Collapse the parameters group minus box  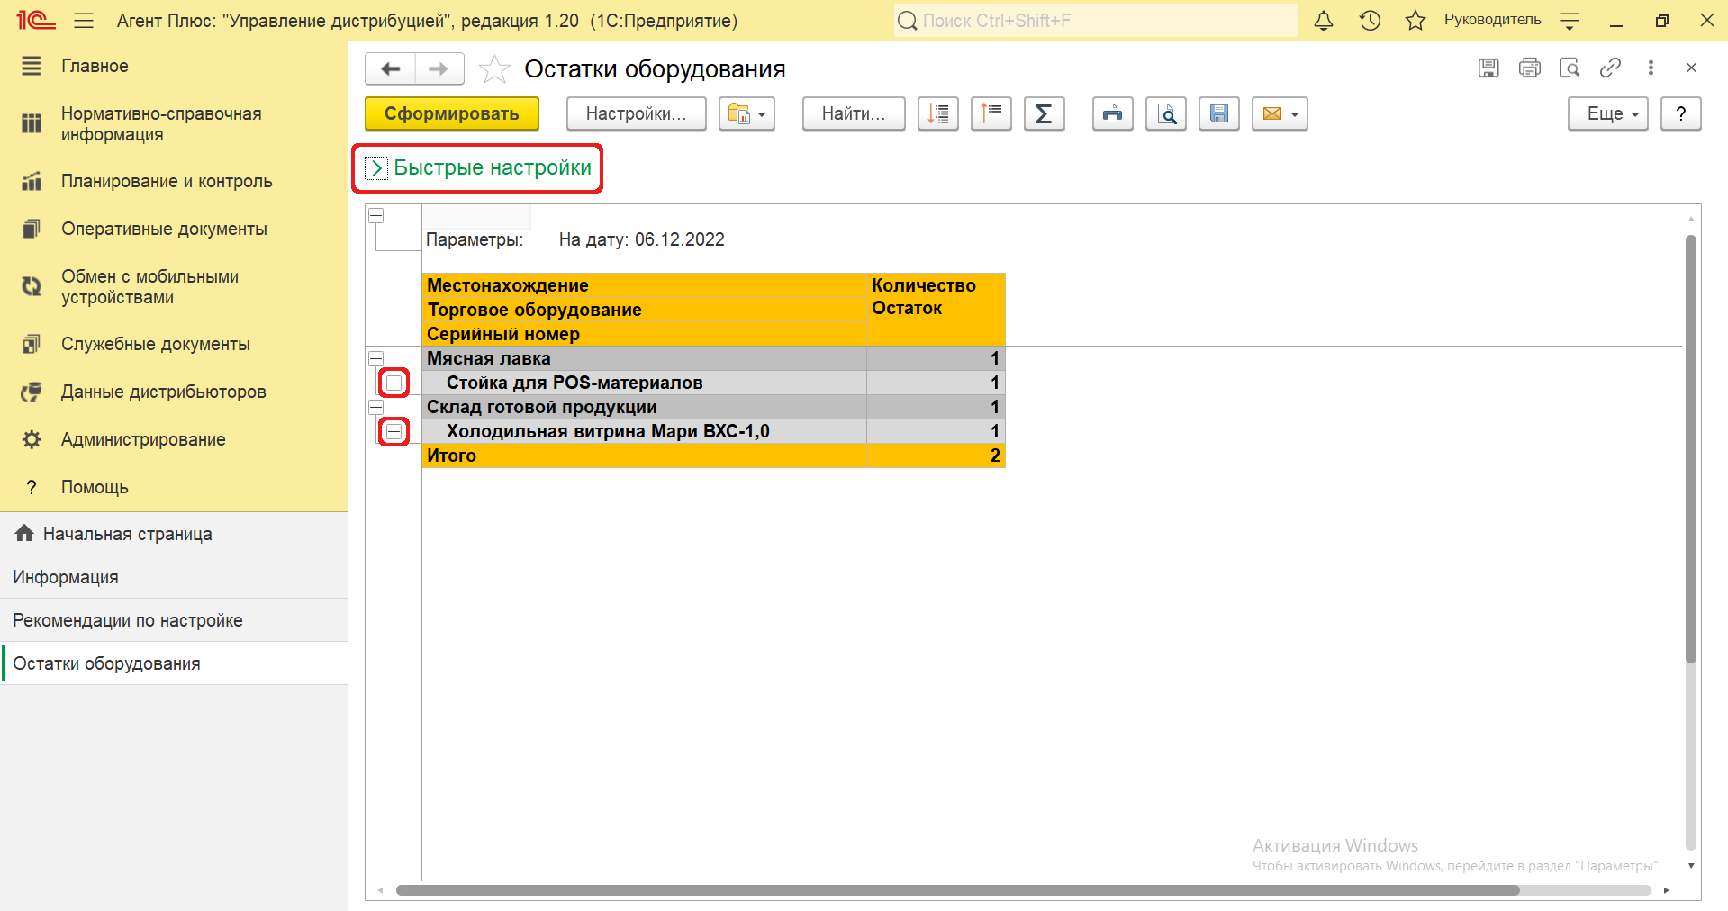[x=376, y=215]
